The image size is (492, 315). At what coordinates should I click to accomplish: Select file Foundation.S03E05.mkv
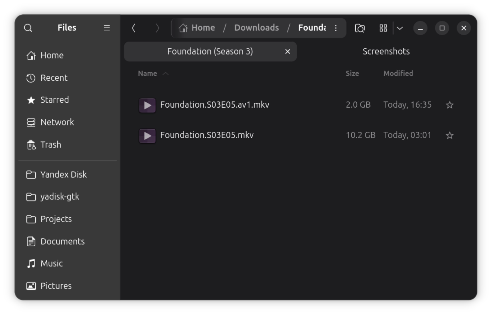207,135
